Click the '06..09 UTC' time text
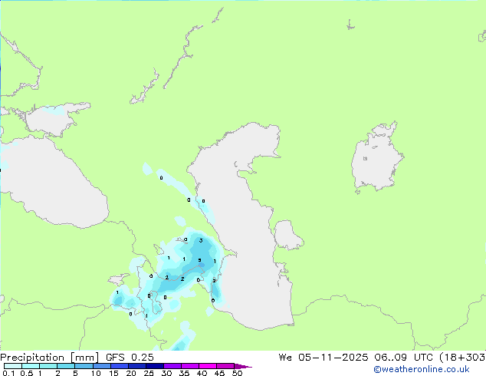The width and height of the screenshot is (486, 376). 402,358
